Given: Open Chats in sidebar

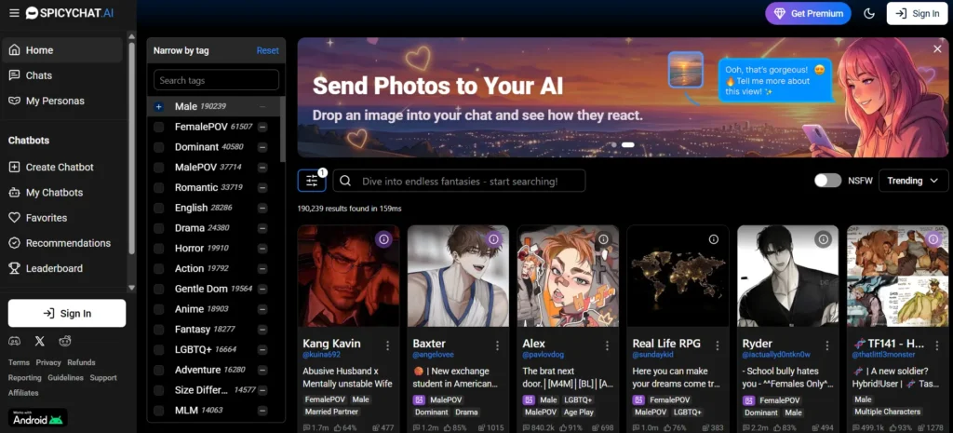Looking at the screenshot, I should coord(62,75).
